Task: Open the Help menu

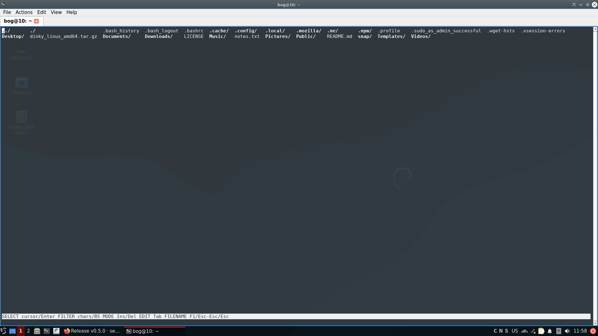Action: (72, 12)
